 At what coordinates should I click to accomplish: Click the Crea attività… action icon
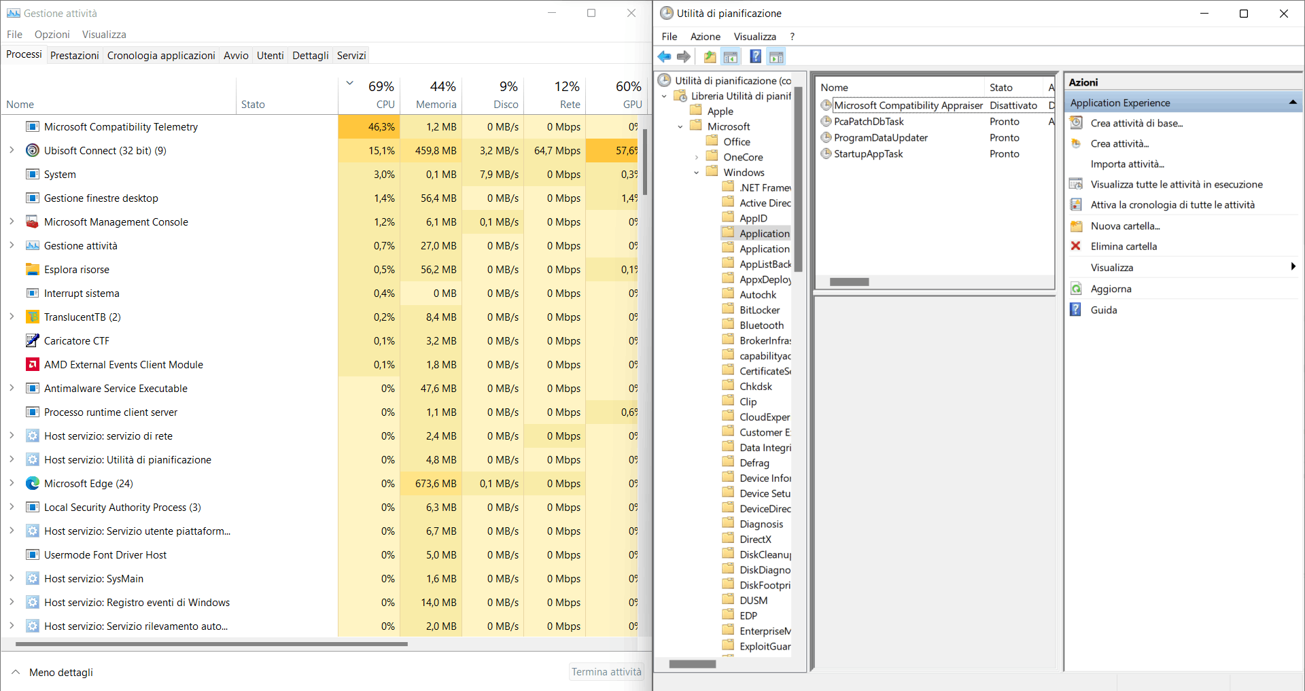coord(1076,143)
